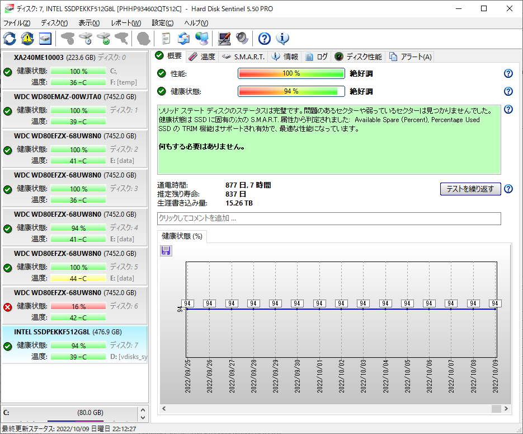Click the disk icon with clock overlay

pyautogui.click(x=86, y=39)
